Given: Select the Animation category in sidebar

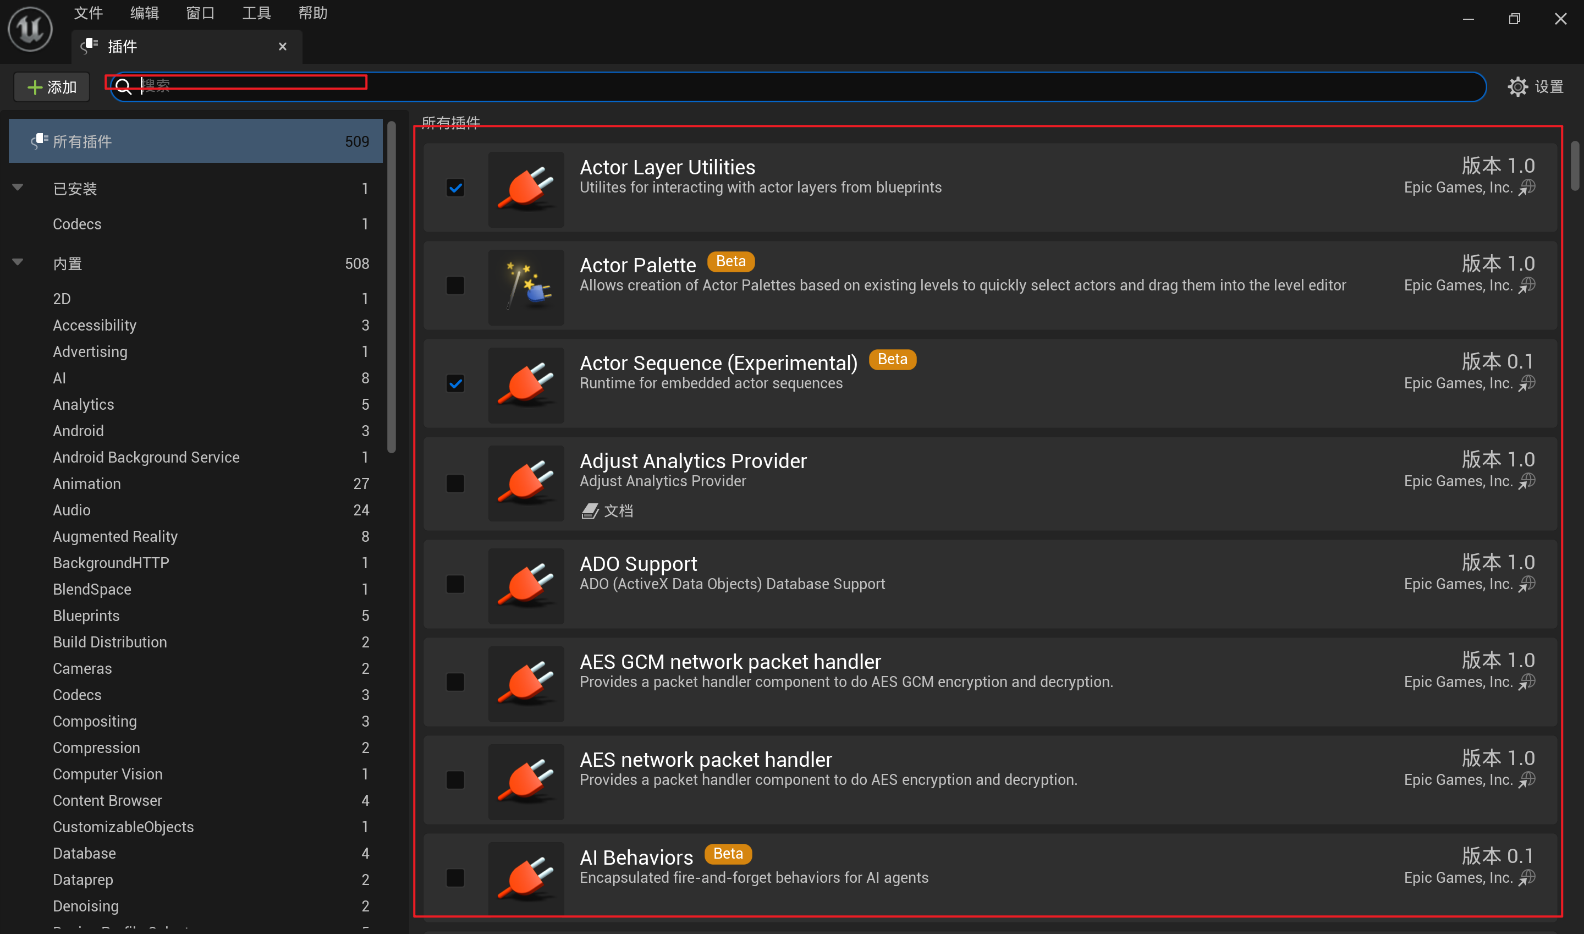Looking at the screenshot, I should (x=87, y=484).
